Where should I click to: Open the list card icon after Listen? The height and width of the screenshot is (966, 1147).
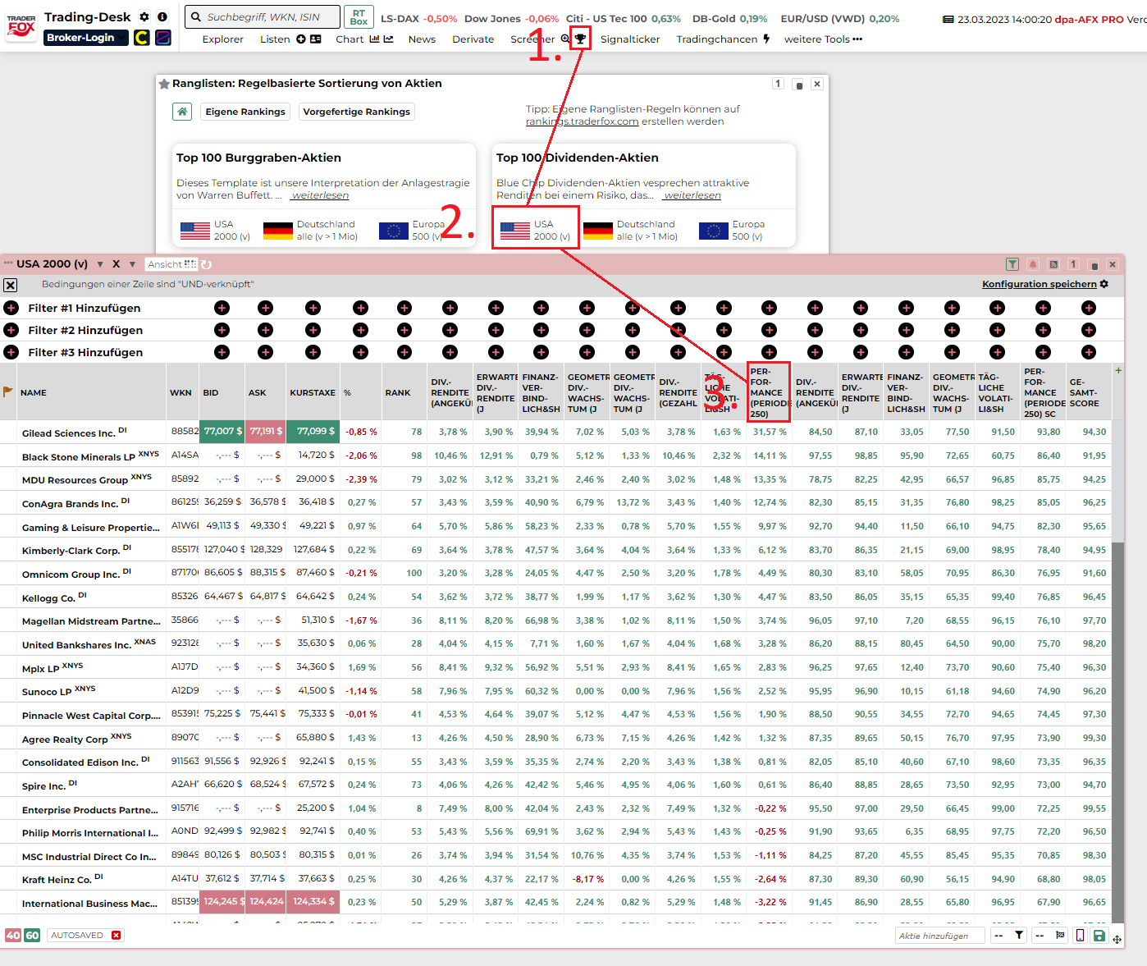316,39
